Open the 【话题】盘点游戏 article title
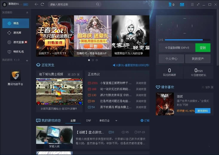 (x=90, y=132)
